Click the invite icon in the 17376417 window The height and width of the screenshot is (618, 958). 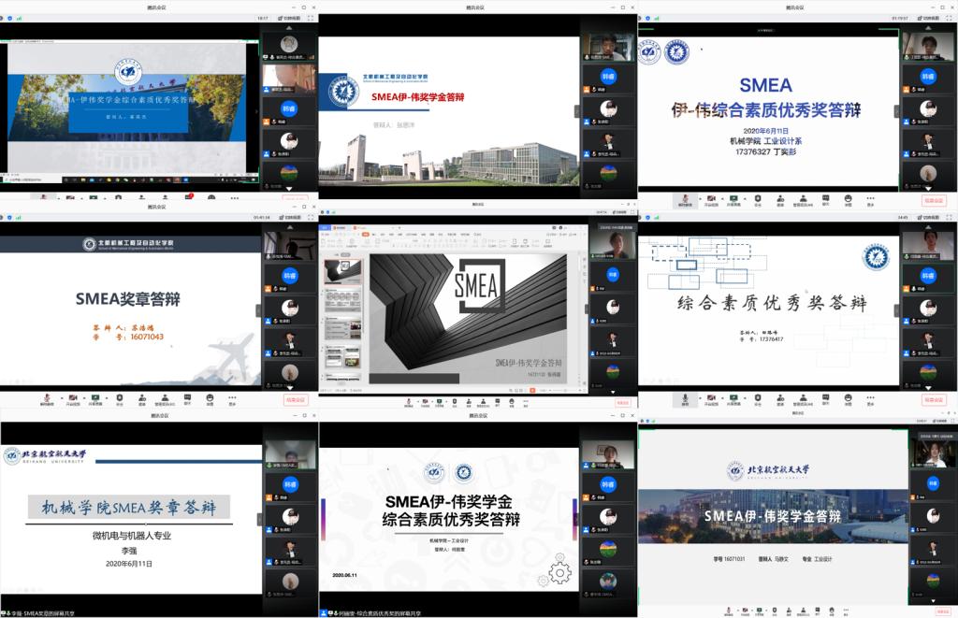780,399
